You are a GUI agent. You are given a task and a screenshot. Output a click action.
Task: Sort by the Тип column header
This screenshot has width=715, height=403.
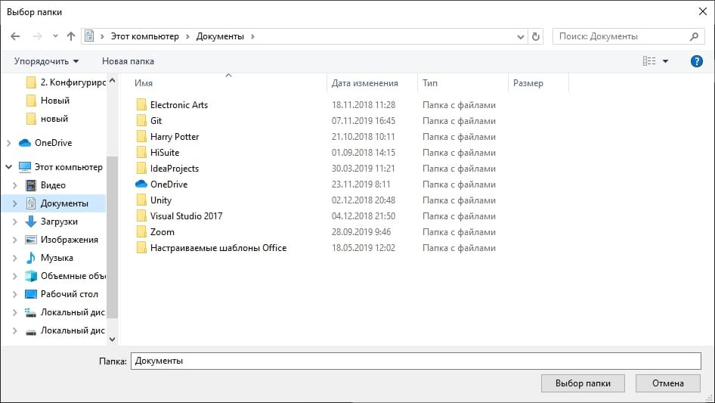point(429,83)
